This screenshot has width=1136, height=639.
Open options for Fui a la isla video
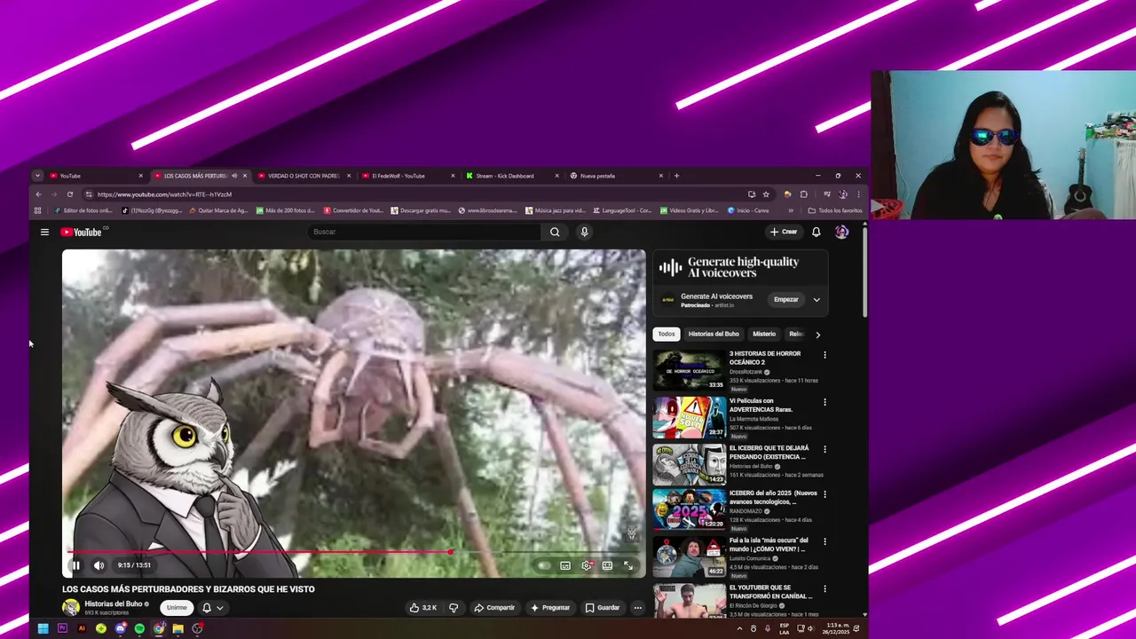(824, 541)
